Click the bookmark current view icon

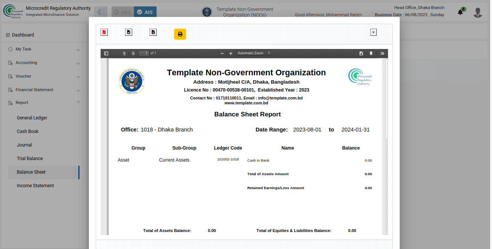[x=371, y=53]
